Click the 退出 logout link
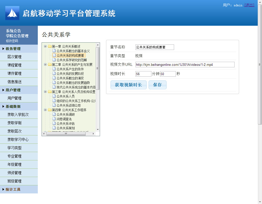 tap(249, 5)
